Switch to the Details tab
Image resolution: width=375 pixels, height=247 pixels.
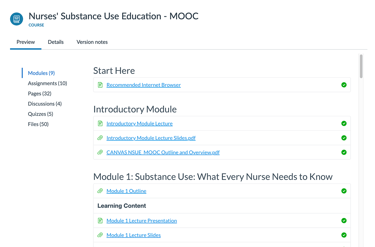56,42
